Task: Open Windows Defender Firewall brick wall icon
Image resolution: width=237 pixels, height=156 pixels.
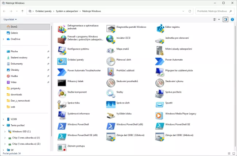Action: point(62,40)
